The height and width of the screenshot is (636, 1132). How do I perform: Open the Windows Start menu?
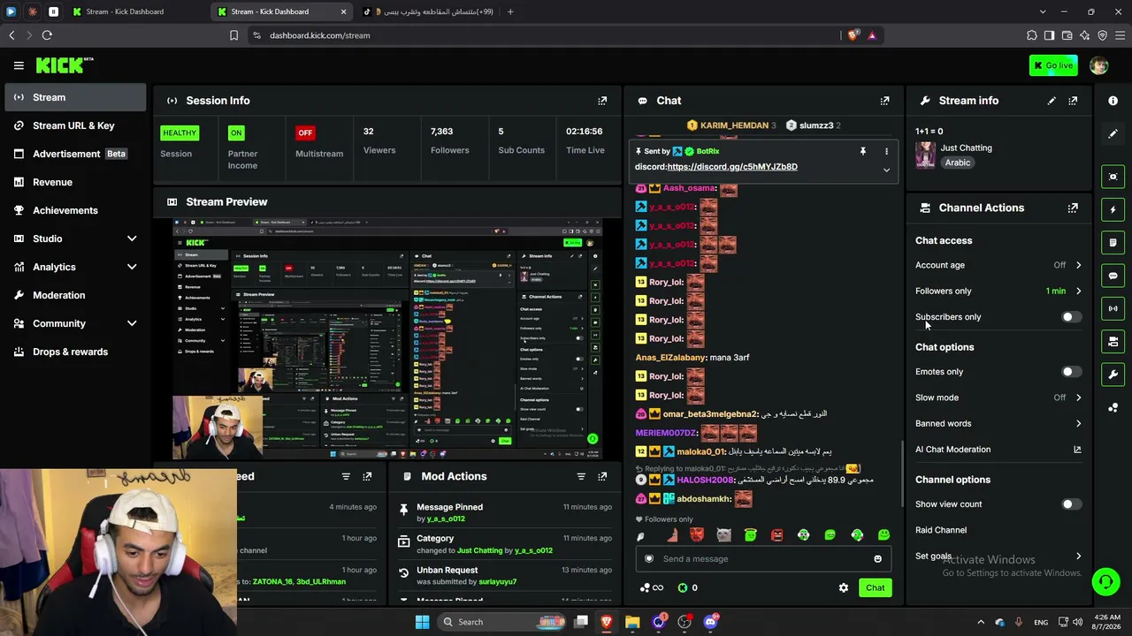click(x=423, y=622)
